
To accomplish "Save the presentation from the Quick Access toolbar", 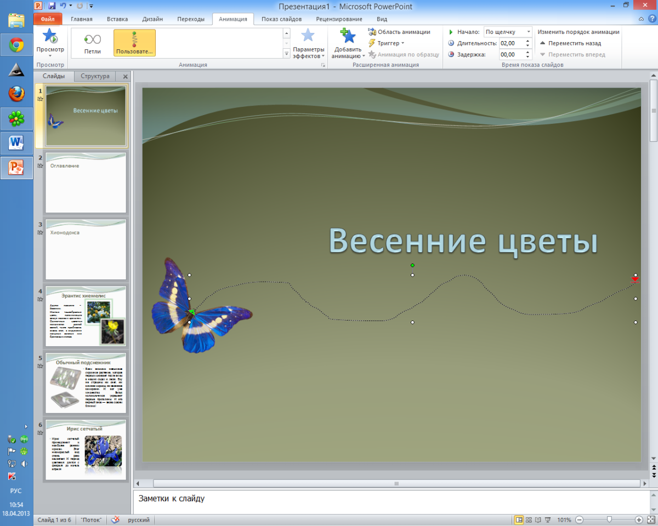I will [x=51, y=5].
